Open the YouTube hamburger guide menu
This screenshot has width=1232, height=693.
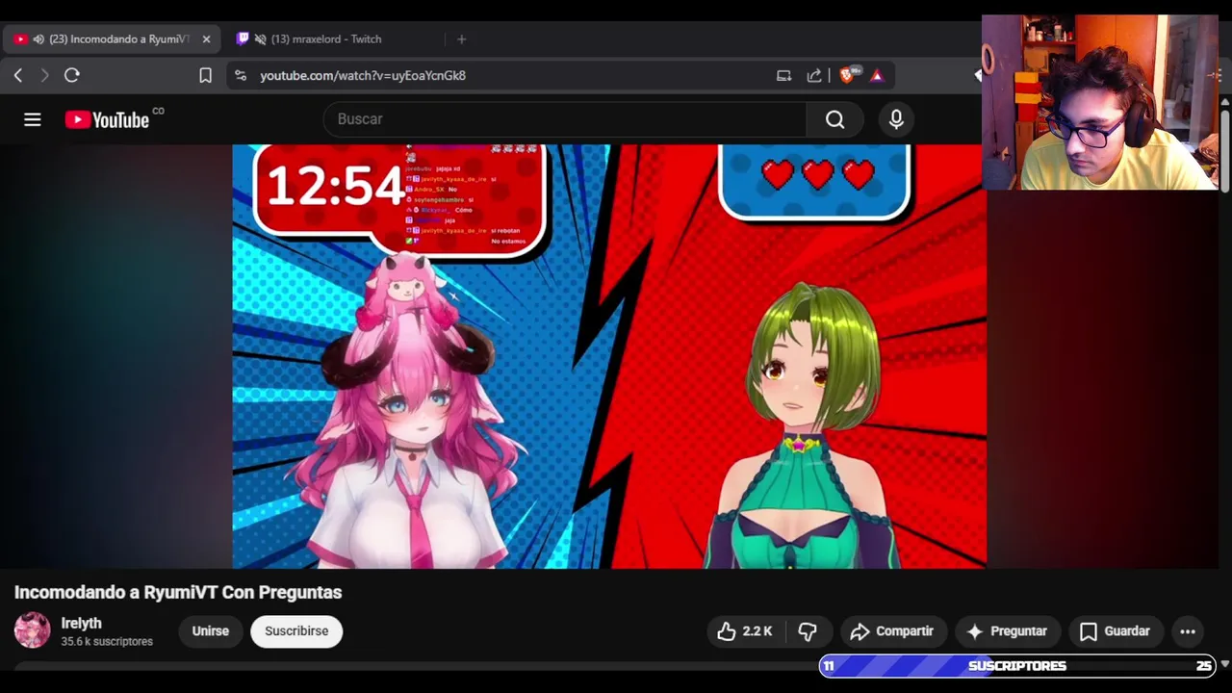coord(33,119)
